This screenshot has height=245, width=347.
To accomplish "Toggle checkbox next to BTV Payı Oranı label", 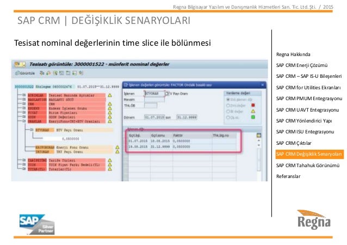I will pyautogui.click(x=167, y=94).
